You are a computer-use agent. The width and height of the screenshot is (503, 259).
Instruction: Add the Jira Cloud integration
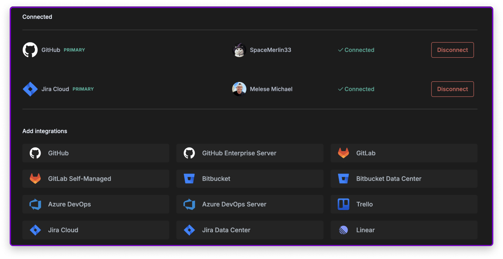pyautogui.click(x=96, y=230)
